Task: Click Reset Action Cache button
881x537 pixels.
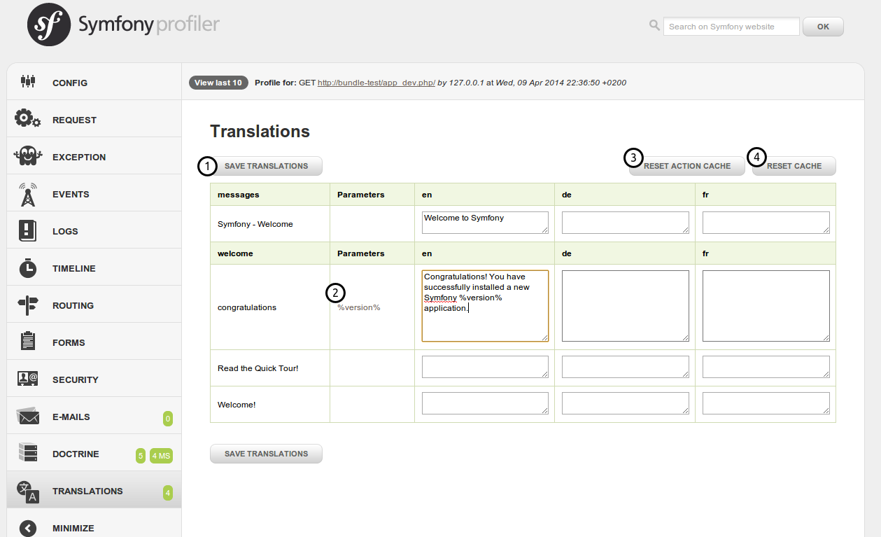Action: (x=687, y=166)
